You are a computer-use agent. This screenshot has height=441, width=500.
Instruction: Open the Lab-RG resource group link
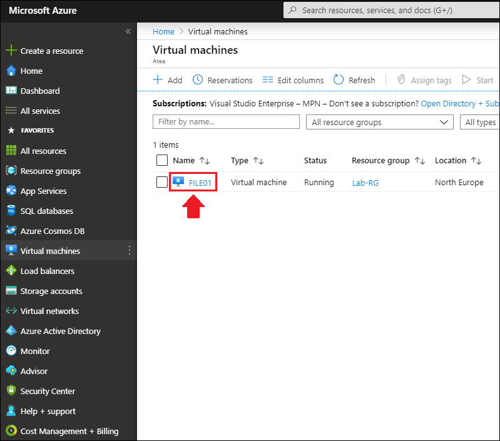click(365, 183)
